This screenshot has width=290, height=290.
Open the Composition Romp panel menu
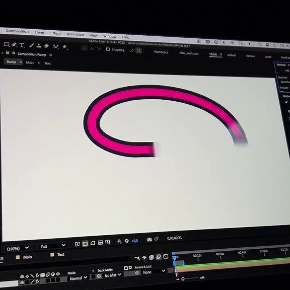point(51,55)
